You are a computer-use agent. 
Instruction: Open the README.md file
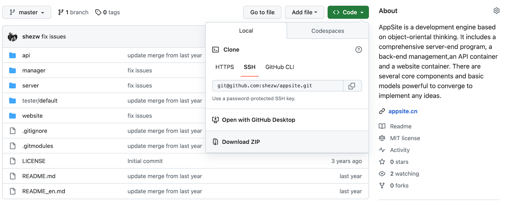[x=39, y=176]
